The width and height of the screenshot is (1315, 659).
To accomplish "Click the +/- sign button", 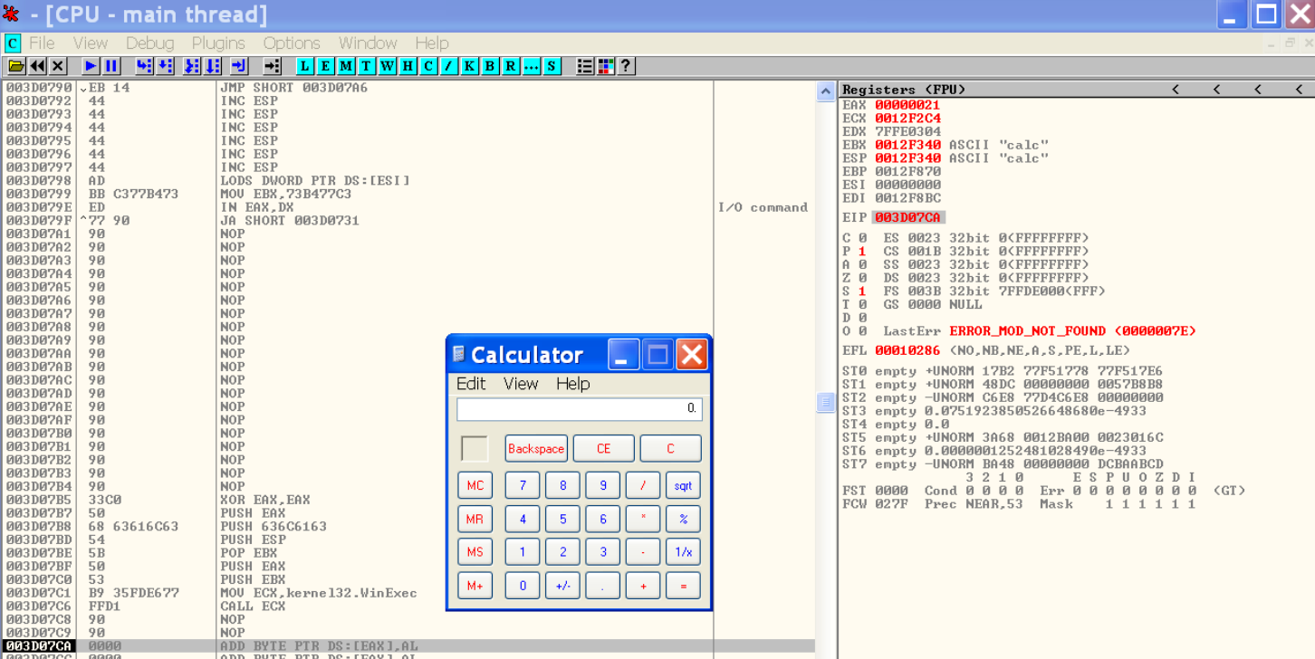I will pyautogui.click(x=562, y=586).
